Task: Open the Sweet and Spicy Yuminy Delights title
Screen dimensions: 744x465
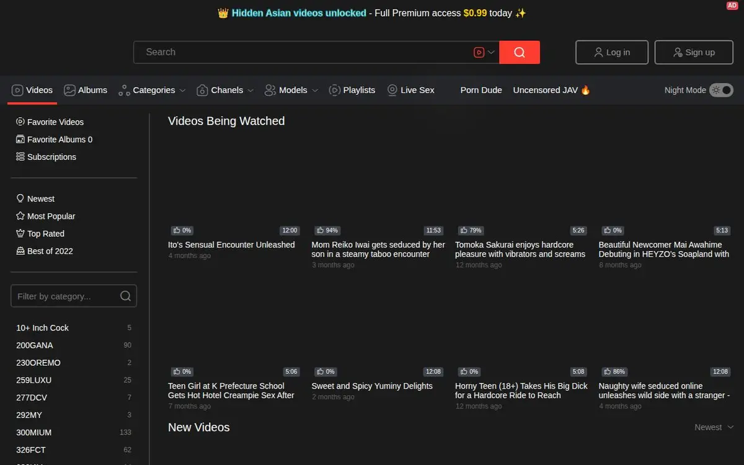Action: pyautogui.click(x=372, y=386)
